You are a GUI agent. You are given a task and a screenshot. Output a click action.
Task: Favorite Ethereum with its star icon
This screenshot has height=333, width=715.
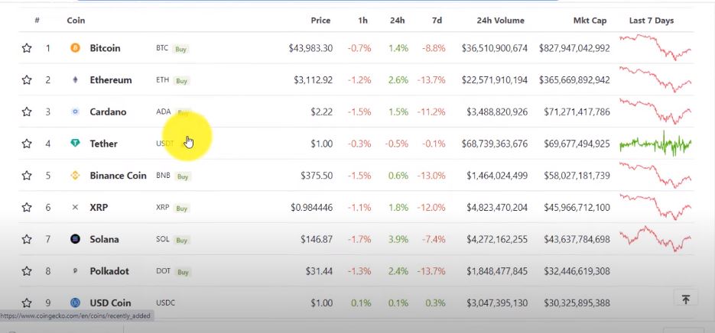pyautogui.click(x=27, y=80)
